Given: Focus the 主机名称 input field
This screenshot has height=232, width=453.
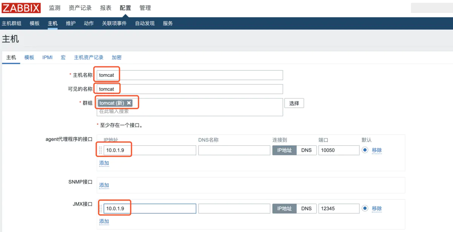Looking at the screenshot, I should 190,75.
